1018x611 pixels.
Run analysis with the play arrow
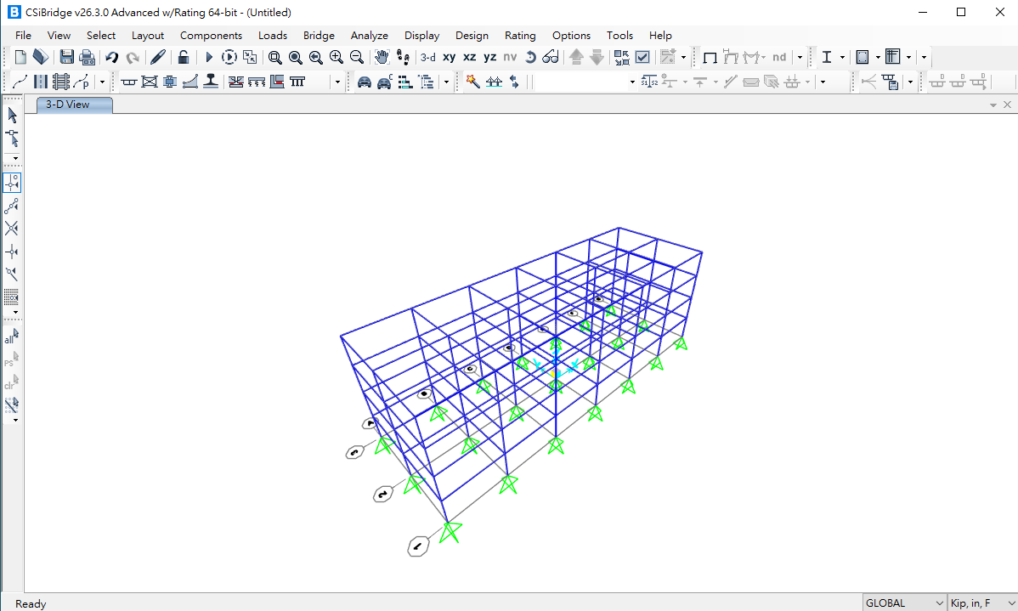click(208, 57)
